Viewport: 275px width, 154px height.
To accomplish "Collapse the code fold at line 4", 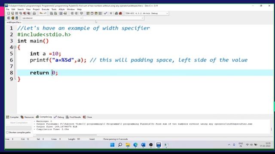I will pyautogui.click(x=15, y=47).
